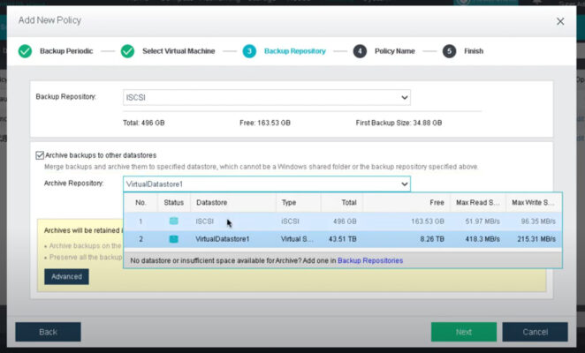Image resolution: width=585 pixels, height=353 pixels.
Task: Collapse the Archive Repository dropdown
Action: (267, 184)
